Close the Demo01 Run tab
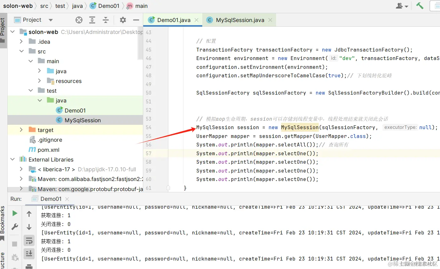The width and height of the screenshot is (440, 269). pyautogui.click(x=67, y=199)
